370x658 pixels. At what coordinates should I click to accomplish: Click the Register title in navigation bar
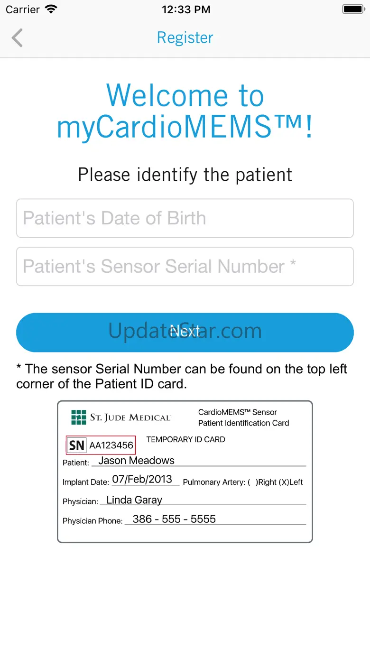(185, 38)
